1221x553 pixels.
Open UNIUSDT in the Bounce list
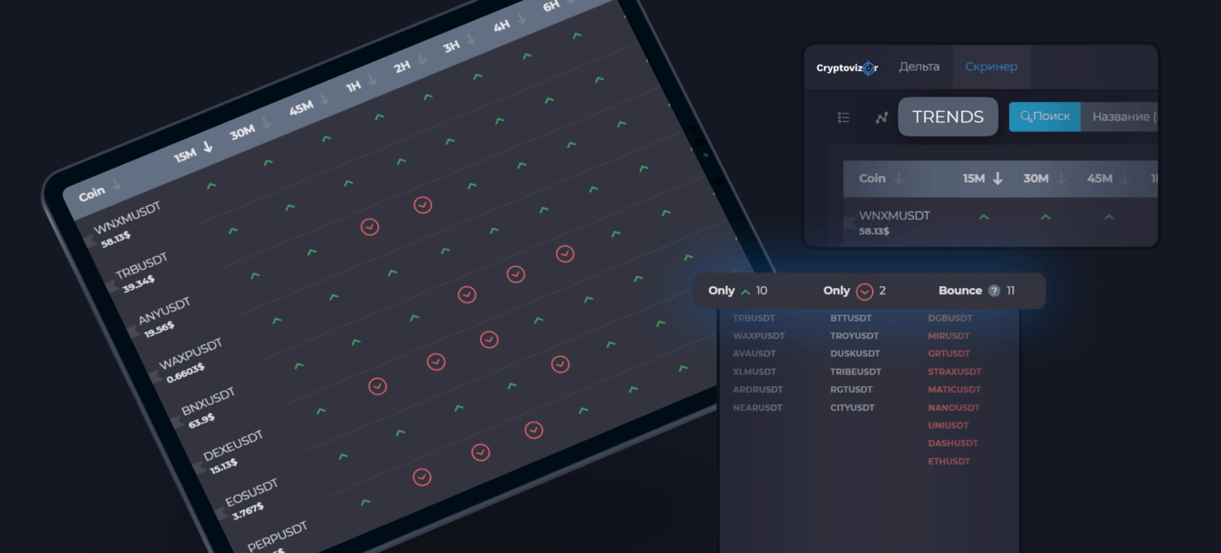point(949,425)
